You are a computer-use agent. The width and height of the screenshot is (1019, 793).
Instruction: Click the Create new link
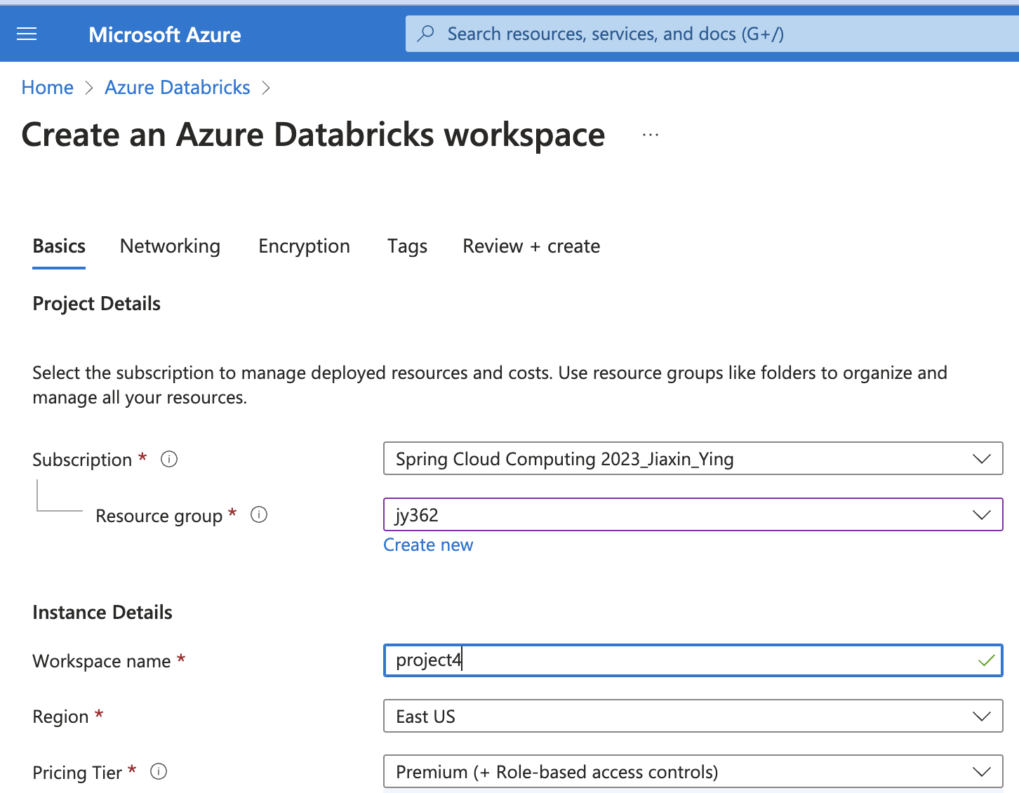click(x=428, y=545)
